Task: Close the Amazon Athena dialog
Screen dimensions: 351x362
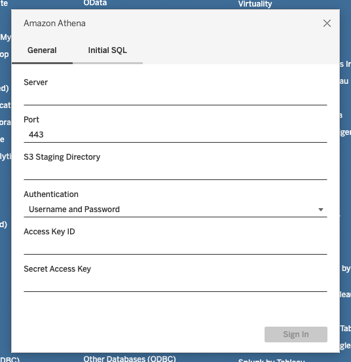Action: [327, 23]
